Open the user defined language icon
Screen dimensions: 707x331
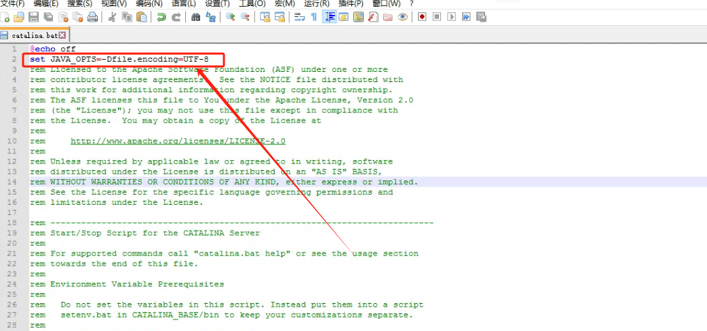point(344,17)
